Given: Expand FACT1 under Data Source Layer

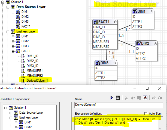Looking at the screenshot, I should (x=13, y=27).
